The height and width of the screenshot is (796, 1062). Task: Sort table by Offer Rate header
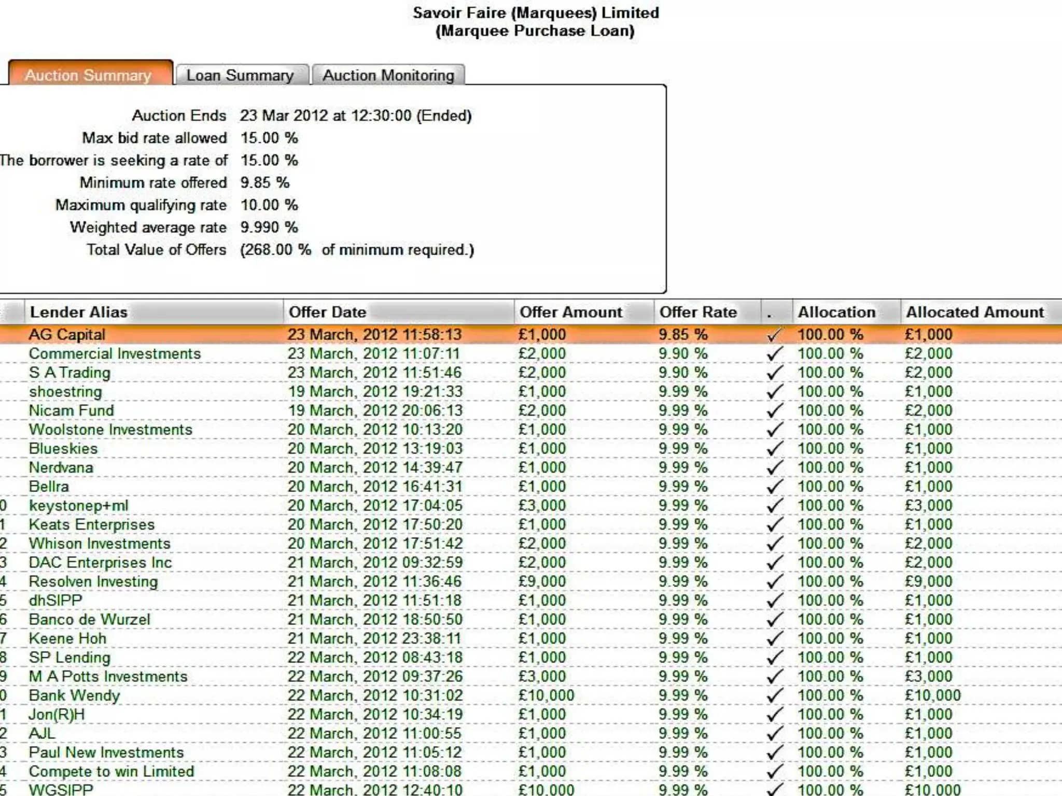pyautogui.click(x=697, y=312)
